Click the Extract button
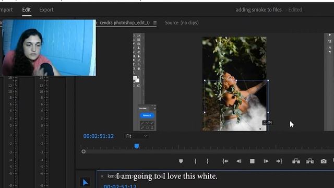The height and width of the screenshot is (188, 334). pos(309,161)
